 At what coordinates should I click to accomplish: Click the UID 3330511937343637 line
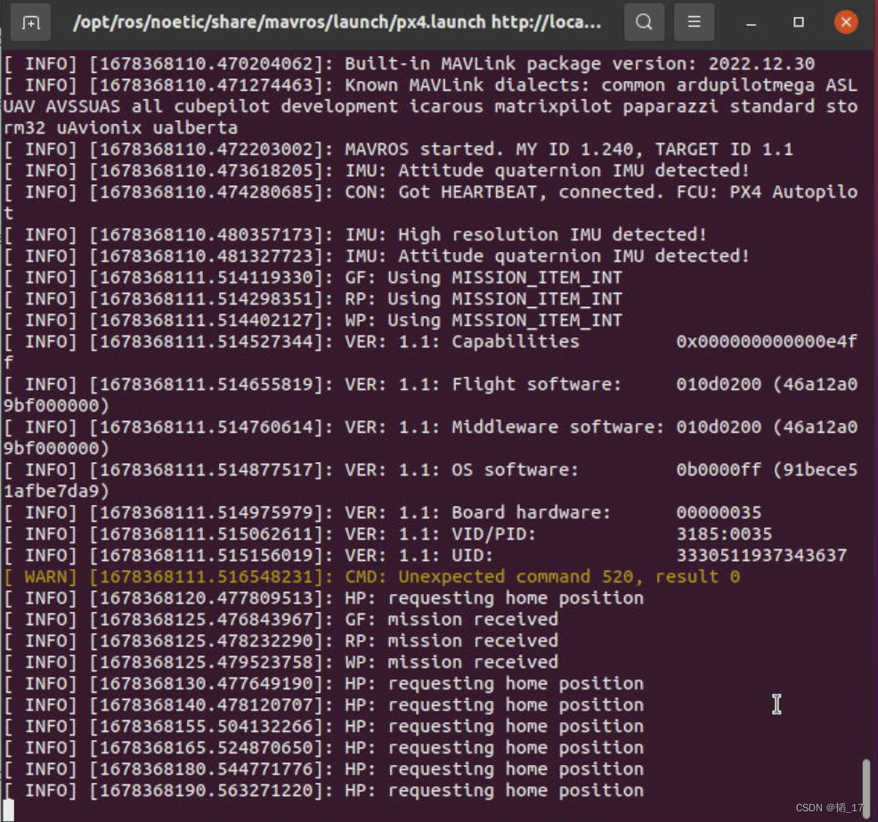(425, 556)
